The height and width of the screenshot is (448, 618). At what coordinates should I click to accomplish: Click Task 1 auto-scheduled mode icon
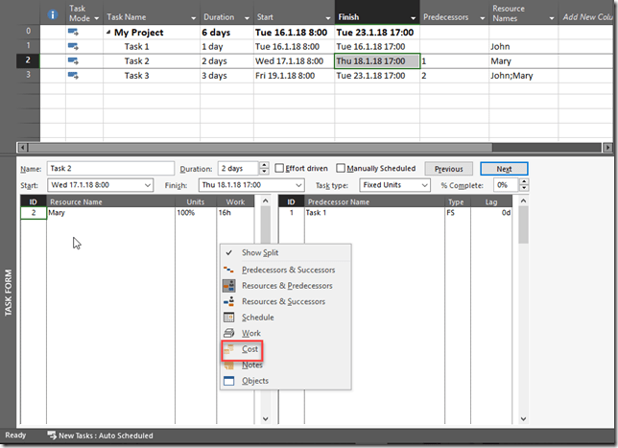73,45
